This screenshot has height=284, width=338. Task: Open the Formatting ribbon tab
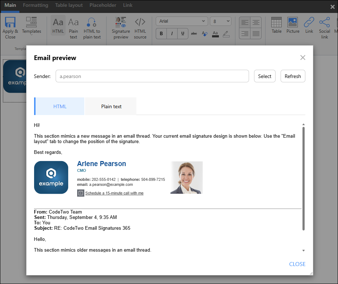tap(36, 5)
